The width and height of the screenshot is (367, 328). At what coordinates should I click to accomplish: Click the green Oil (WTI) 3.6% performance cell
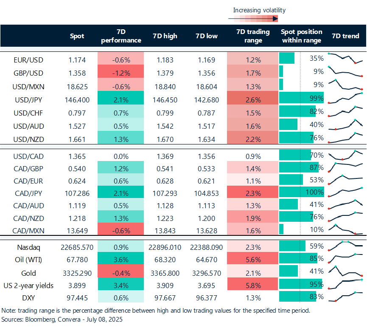(x=120, y=259)
